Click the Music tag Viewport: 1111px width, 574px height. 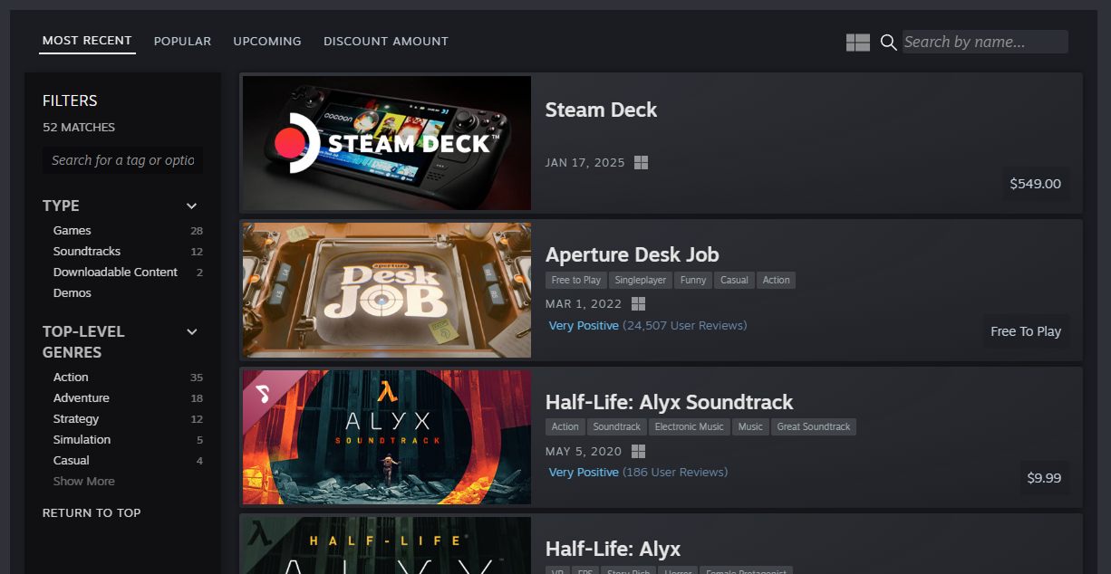(x=750, y=427)
